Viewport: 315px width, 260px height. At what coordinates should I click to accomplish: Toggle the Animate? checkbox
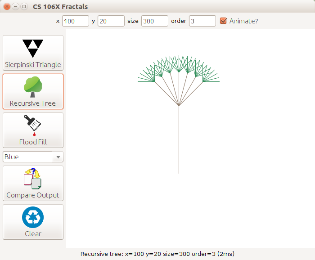point(223,21)
